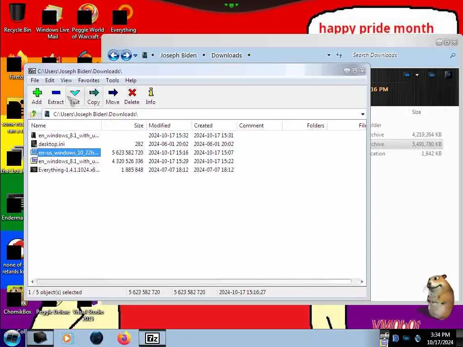Click the media player taskbar icon
This screenshot has width=463, height=347.
(x=67, y=338)
